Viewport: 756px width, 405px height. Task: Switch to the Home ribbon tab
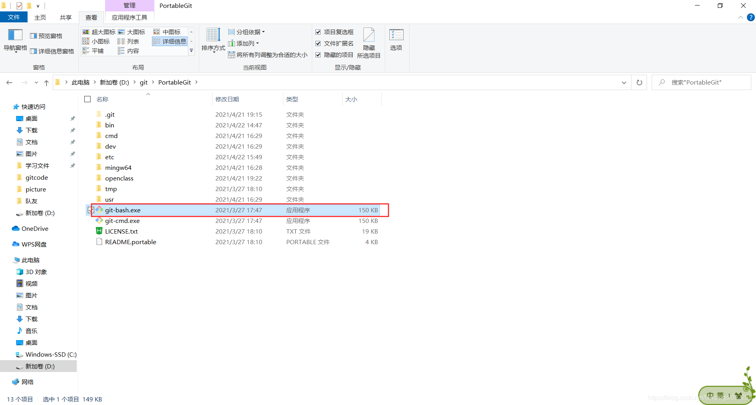tap(40, 17)
